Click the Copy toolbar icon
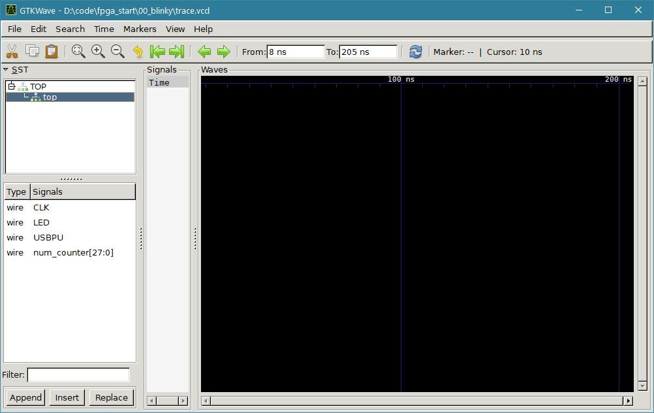The image size is (654, 413). [32, 52]
